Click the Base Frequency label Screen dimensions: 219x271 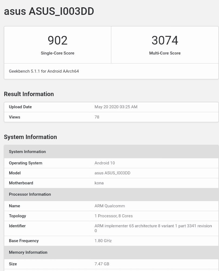pyautogui.click(x=24, y=241)
